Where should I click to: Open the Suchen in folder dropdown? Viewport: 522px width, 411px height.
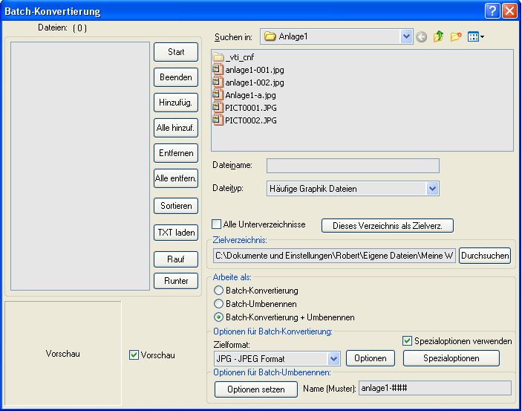point(405,36)
